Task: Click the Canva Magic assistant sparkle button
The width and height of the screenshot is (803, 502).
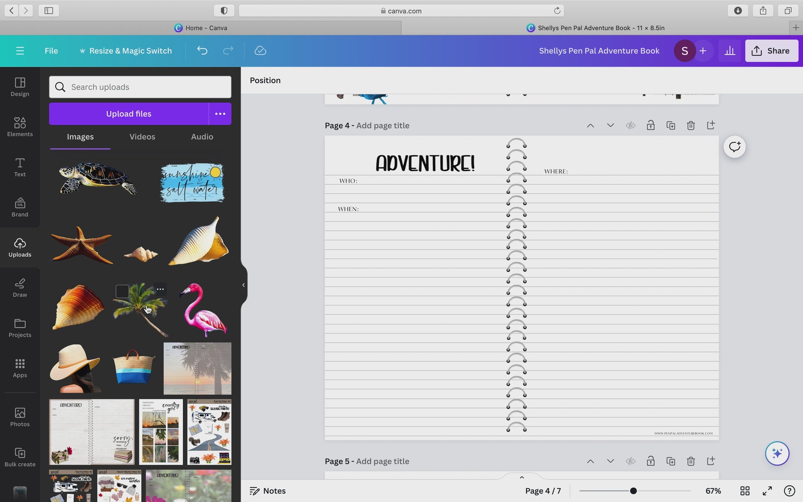Action: (777, 453)
